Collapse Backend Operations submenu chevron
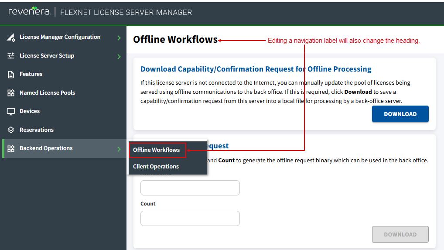 tap(119, 149)
